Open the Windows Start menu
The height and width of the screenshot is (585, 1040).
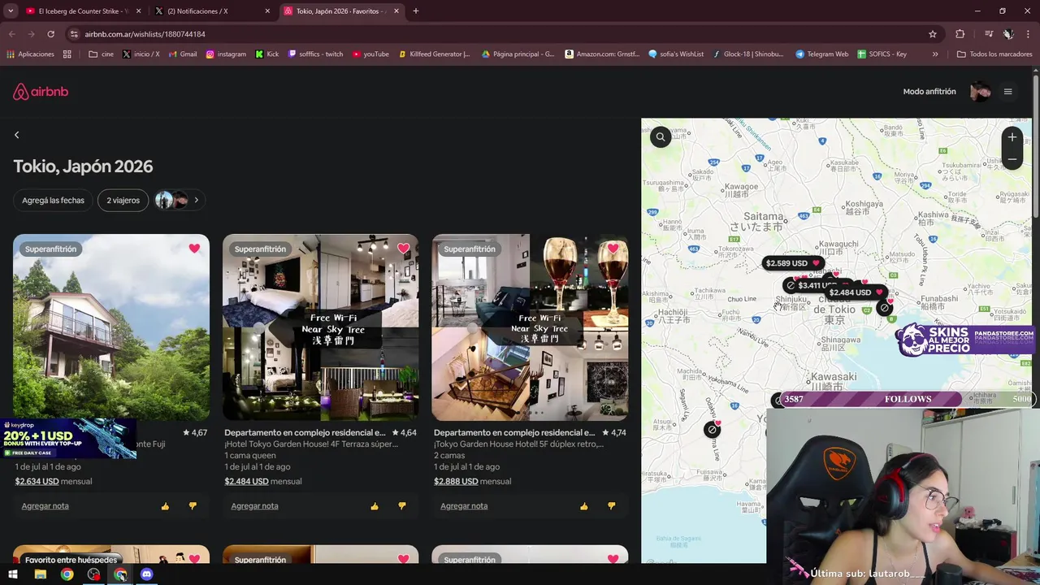pyautogui.click(x=13, y=574)
